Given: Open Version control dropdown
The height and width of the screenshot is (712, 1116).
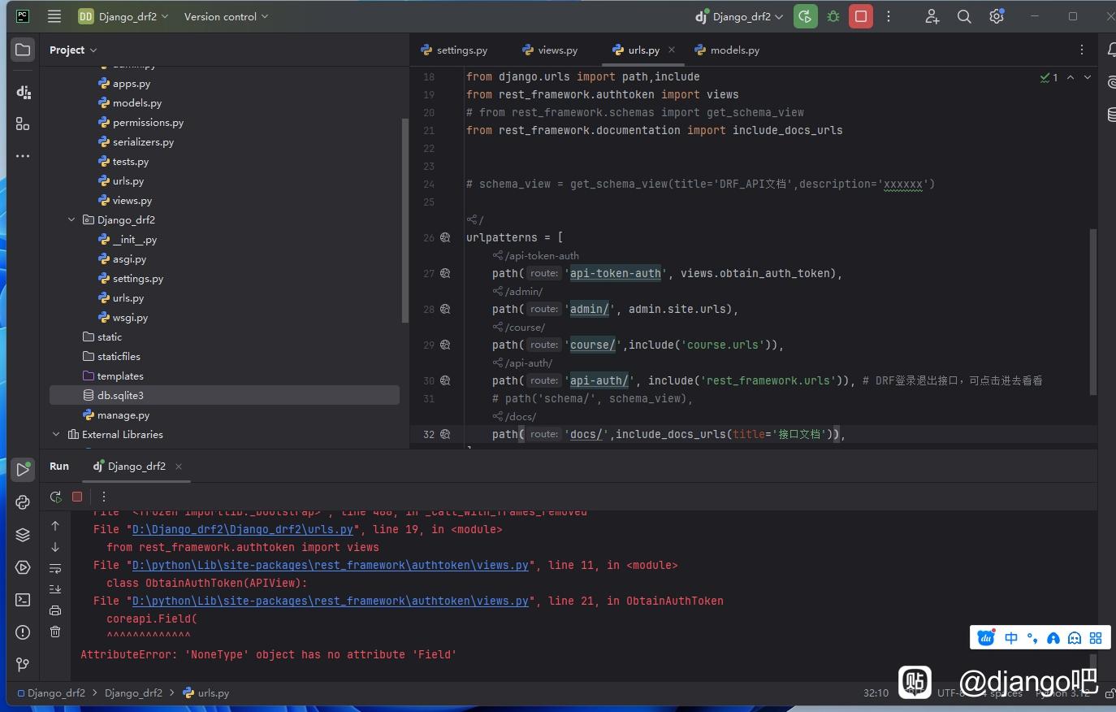Looking at the screenshot, I should coord(226,16).
